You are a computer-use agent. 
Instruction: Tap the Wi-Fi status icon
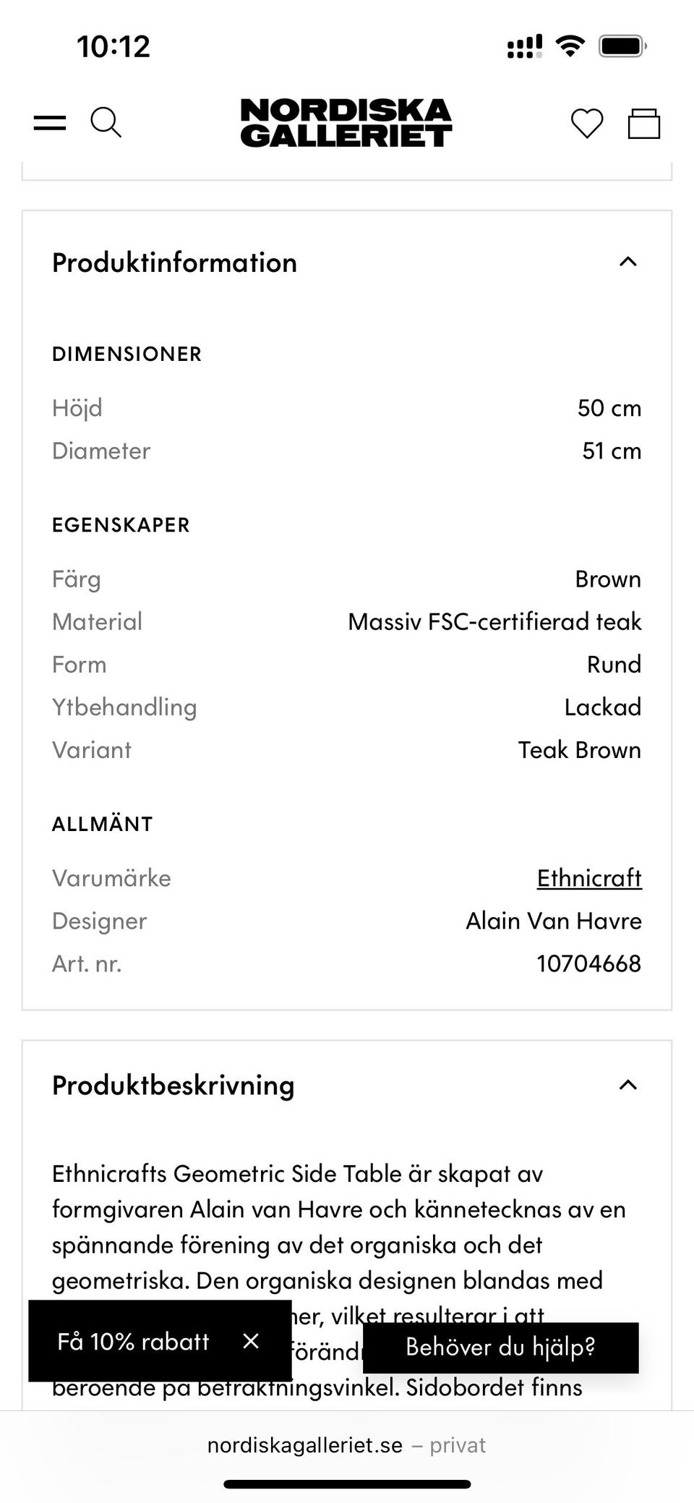pyautogui.click(x=570, y=47)
